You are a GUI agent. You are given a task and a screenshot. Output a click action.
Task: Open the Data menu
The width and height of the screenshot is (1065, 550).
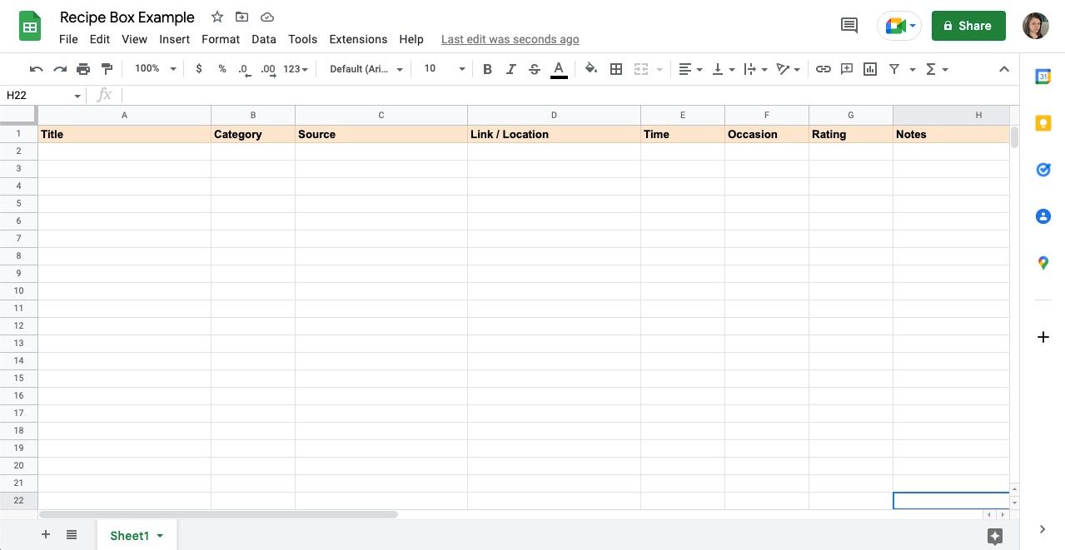coord(264,39)
